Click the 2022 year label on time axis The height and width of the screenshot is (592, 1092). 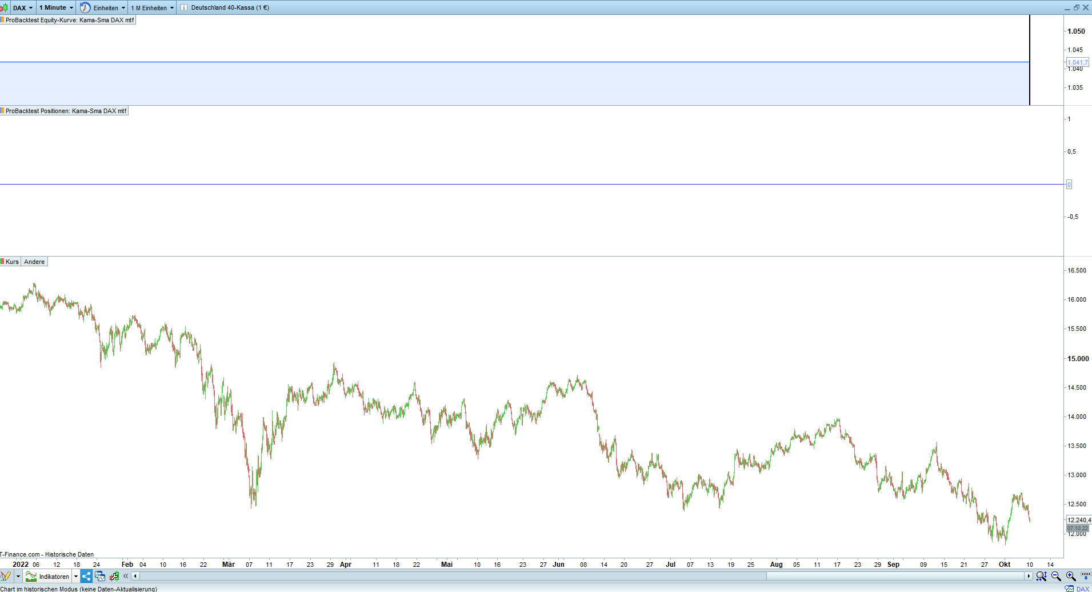[21, 565]
